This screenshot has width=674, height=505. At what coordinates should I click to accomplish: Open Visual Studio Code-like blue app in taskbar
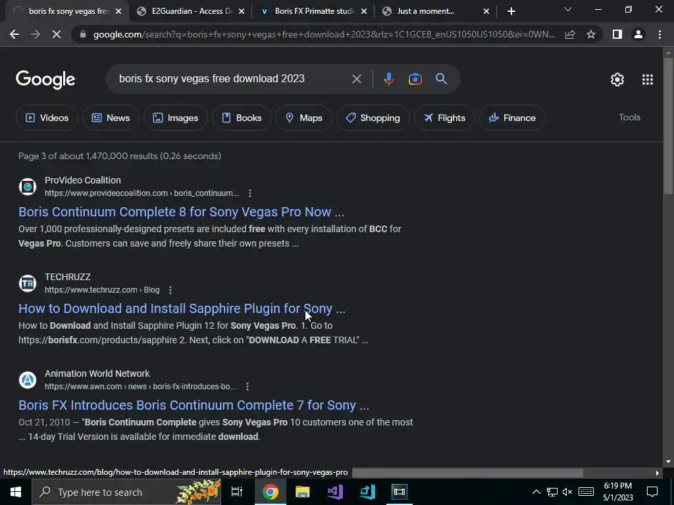click(x=367, y=492)
